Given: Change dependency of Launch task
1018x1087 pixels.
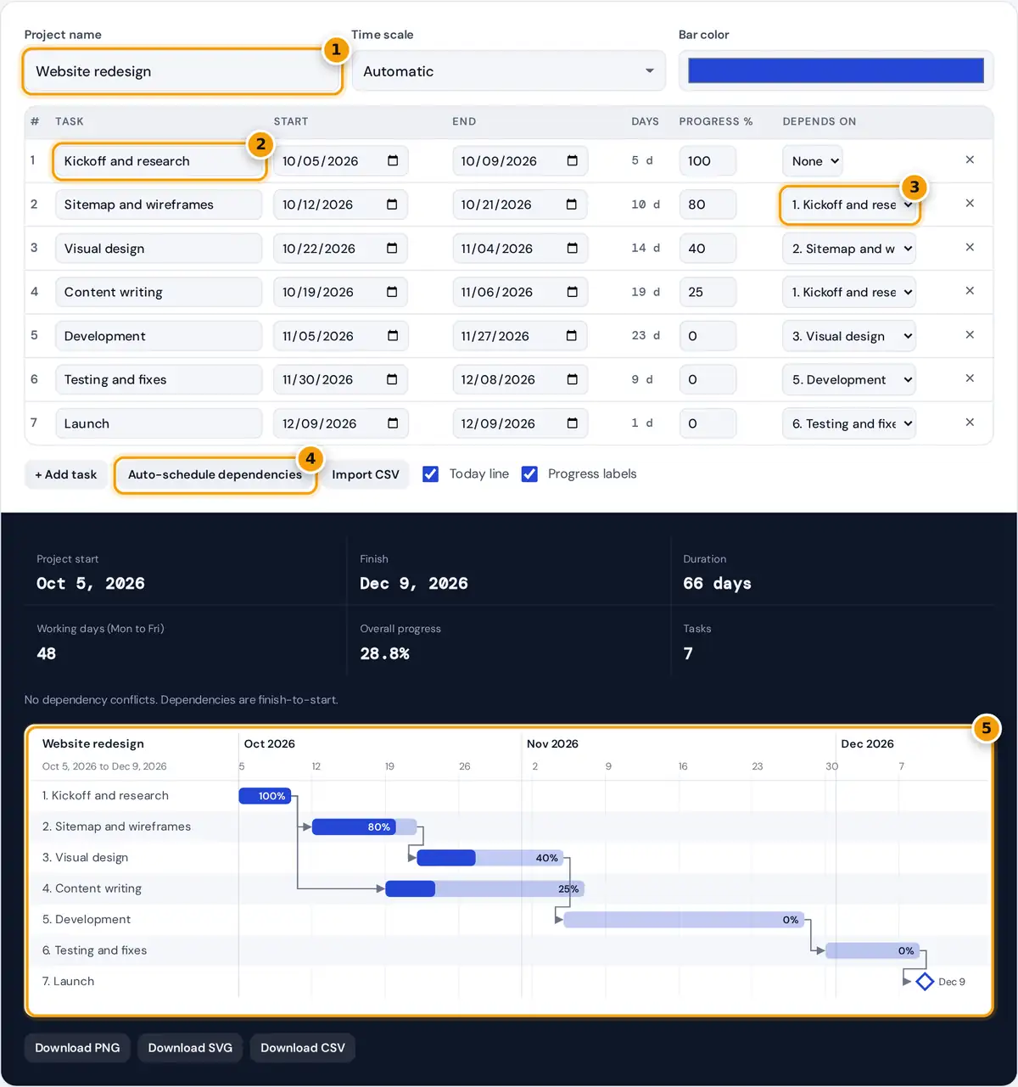Looking at the screenshot, I should 849,423.
